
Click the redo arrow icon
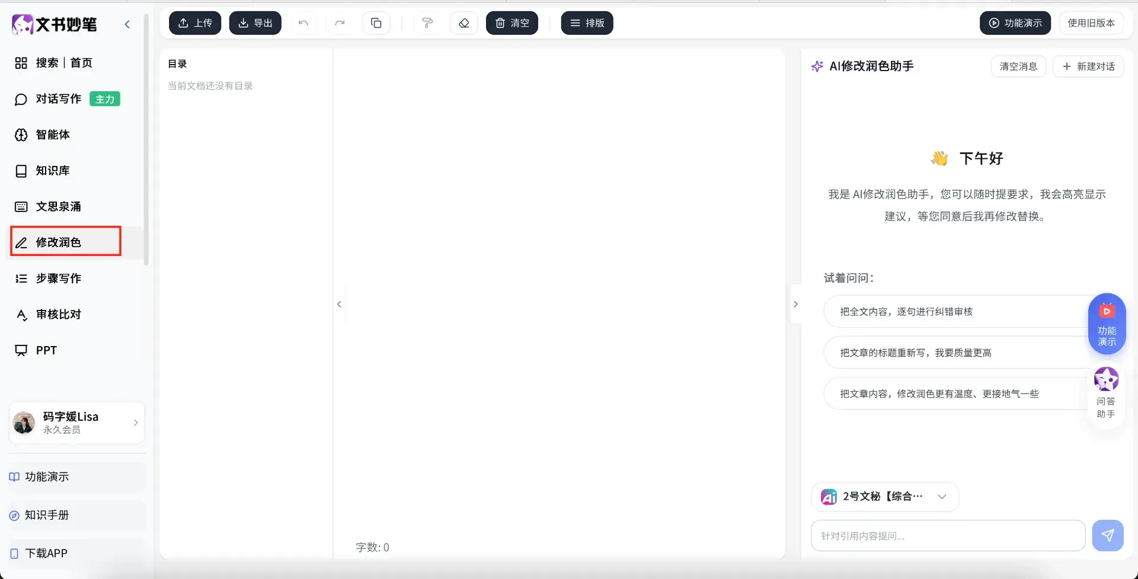(340, 23)
